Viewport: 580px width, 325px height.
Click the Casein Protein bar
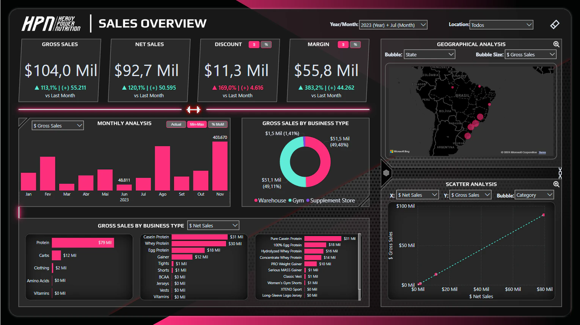tap(200, 237)
